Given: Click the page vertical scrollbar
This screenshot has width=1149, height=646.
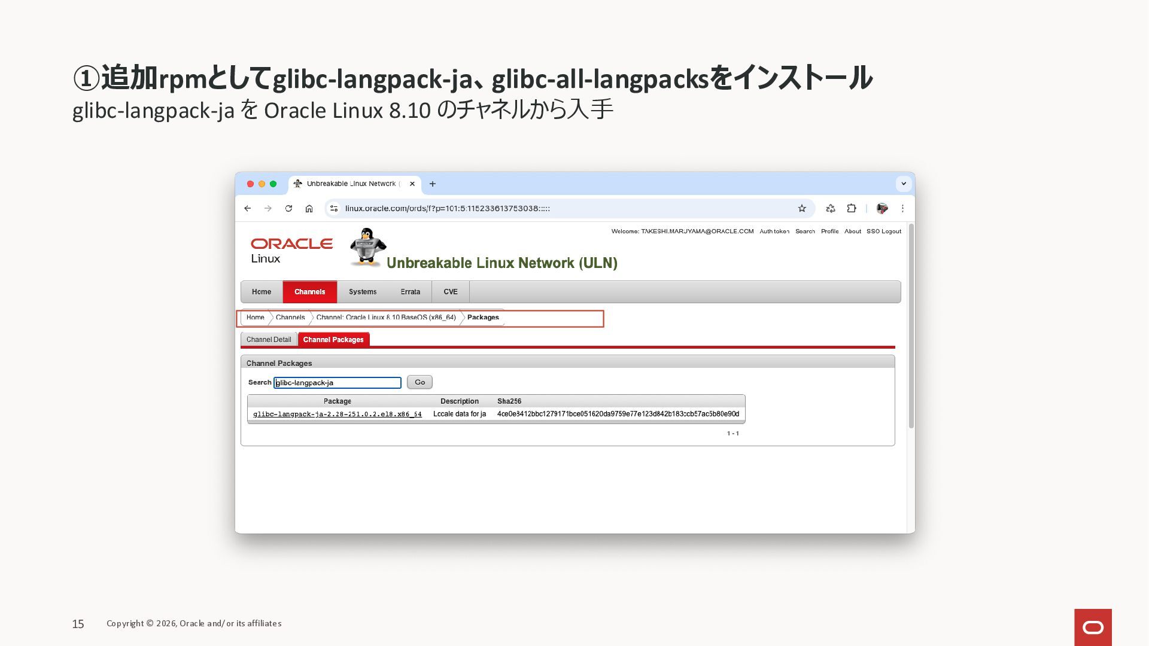Looking at the screenshot, I should [911, 326].
